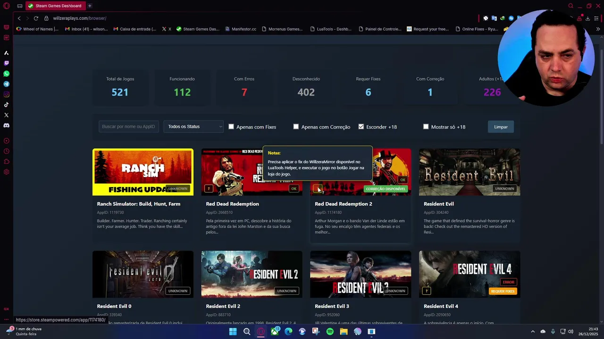Open the Online Fixes bookmark
Viewport: 604px width, 339px height.
click(477, 29)
